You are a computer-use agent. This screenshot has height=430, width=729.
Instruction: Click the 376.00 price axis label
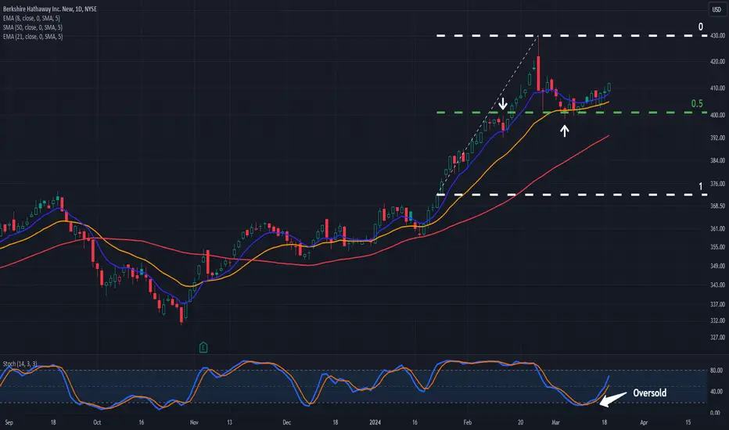tap(717, 184)
